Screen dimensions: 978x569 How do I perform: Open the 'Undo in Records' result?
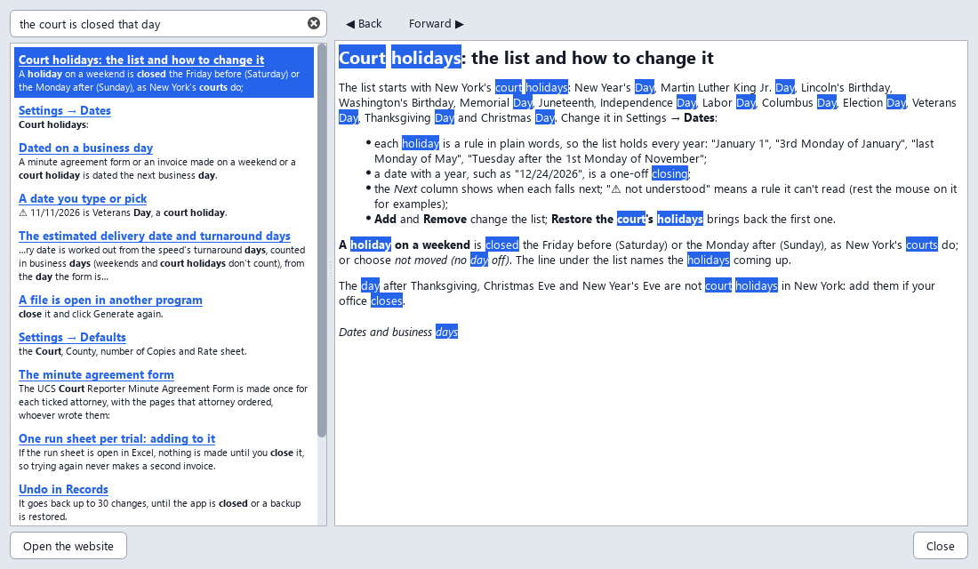pos(63,489)
